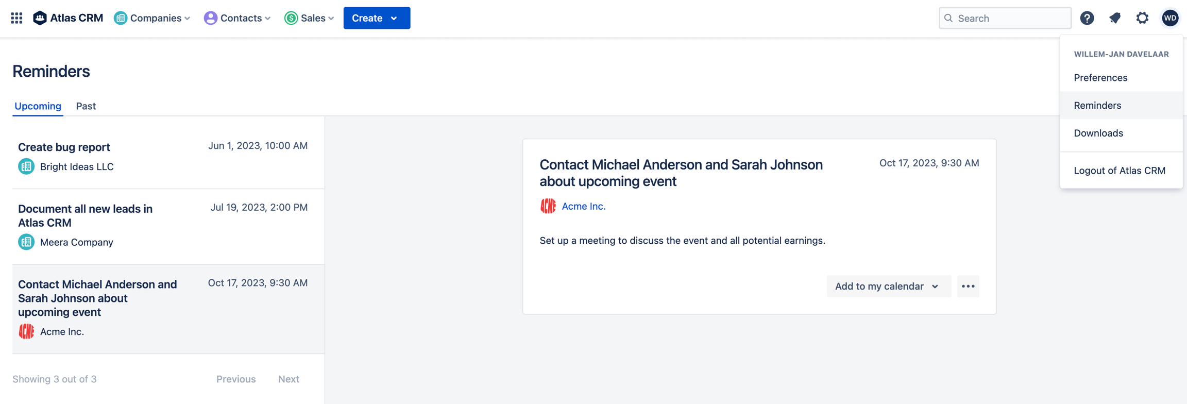
Task: Open the Acme Inc. company link
Action: click(584, 206)
